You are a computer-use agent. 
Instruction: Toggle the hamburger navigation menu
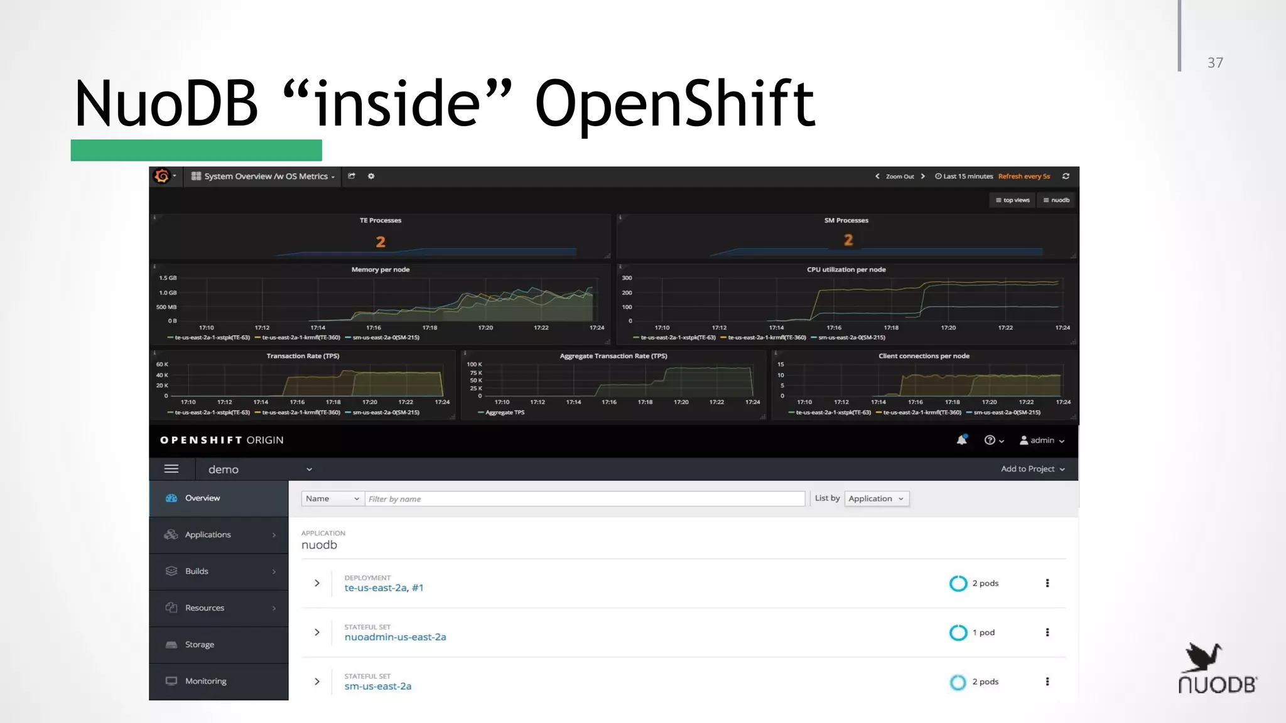pyautogui.click(x=171, y=469)
